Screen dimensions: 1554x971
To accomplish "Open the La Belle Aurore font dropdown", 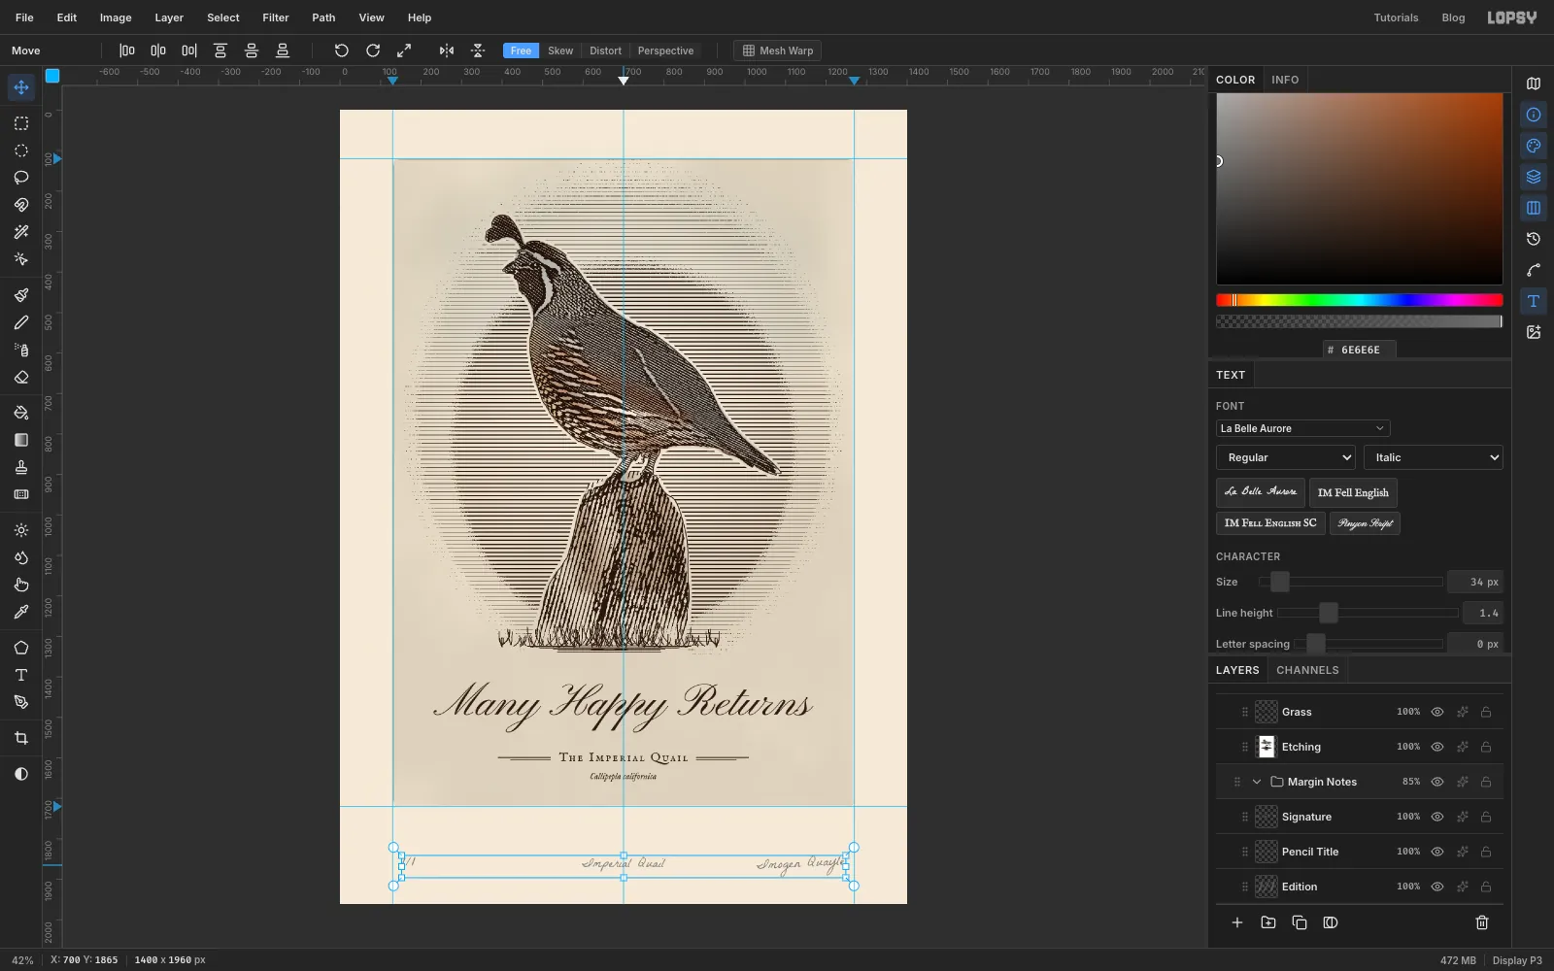I will [x=1302, y=428].
